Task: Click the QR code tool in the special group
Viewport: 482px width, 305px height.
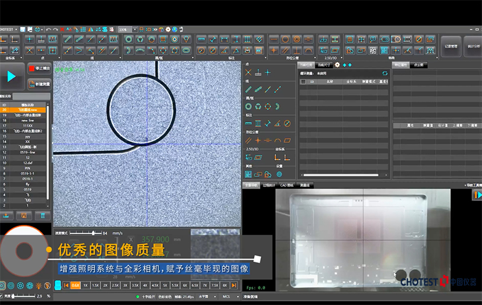Action: point(372,50)
